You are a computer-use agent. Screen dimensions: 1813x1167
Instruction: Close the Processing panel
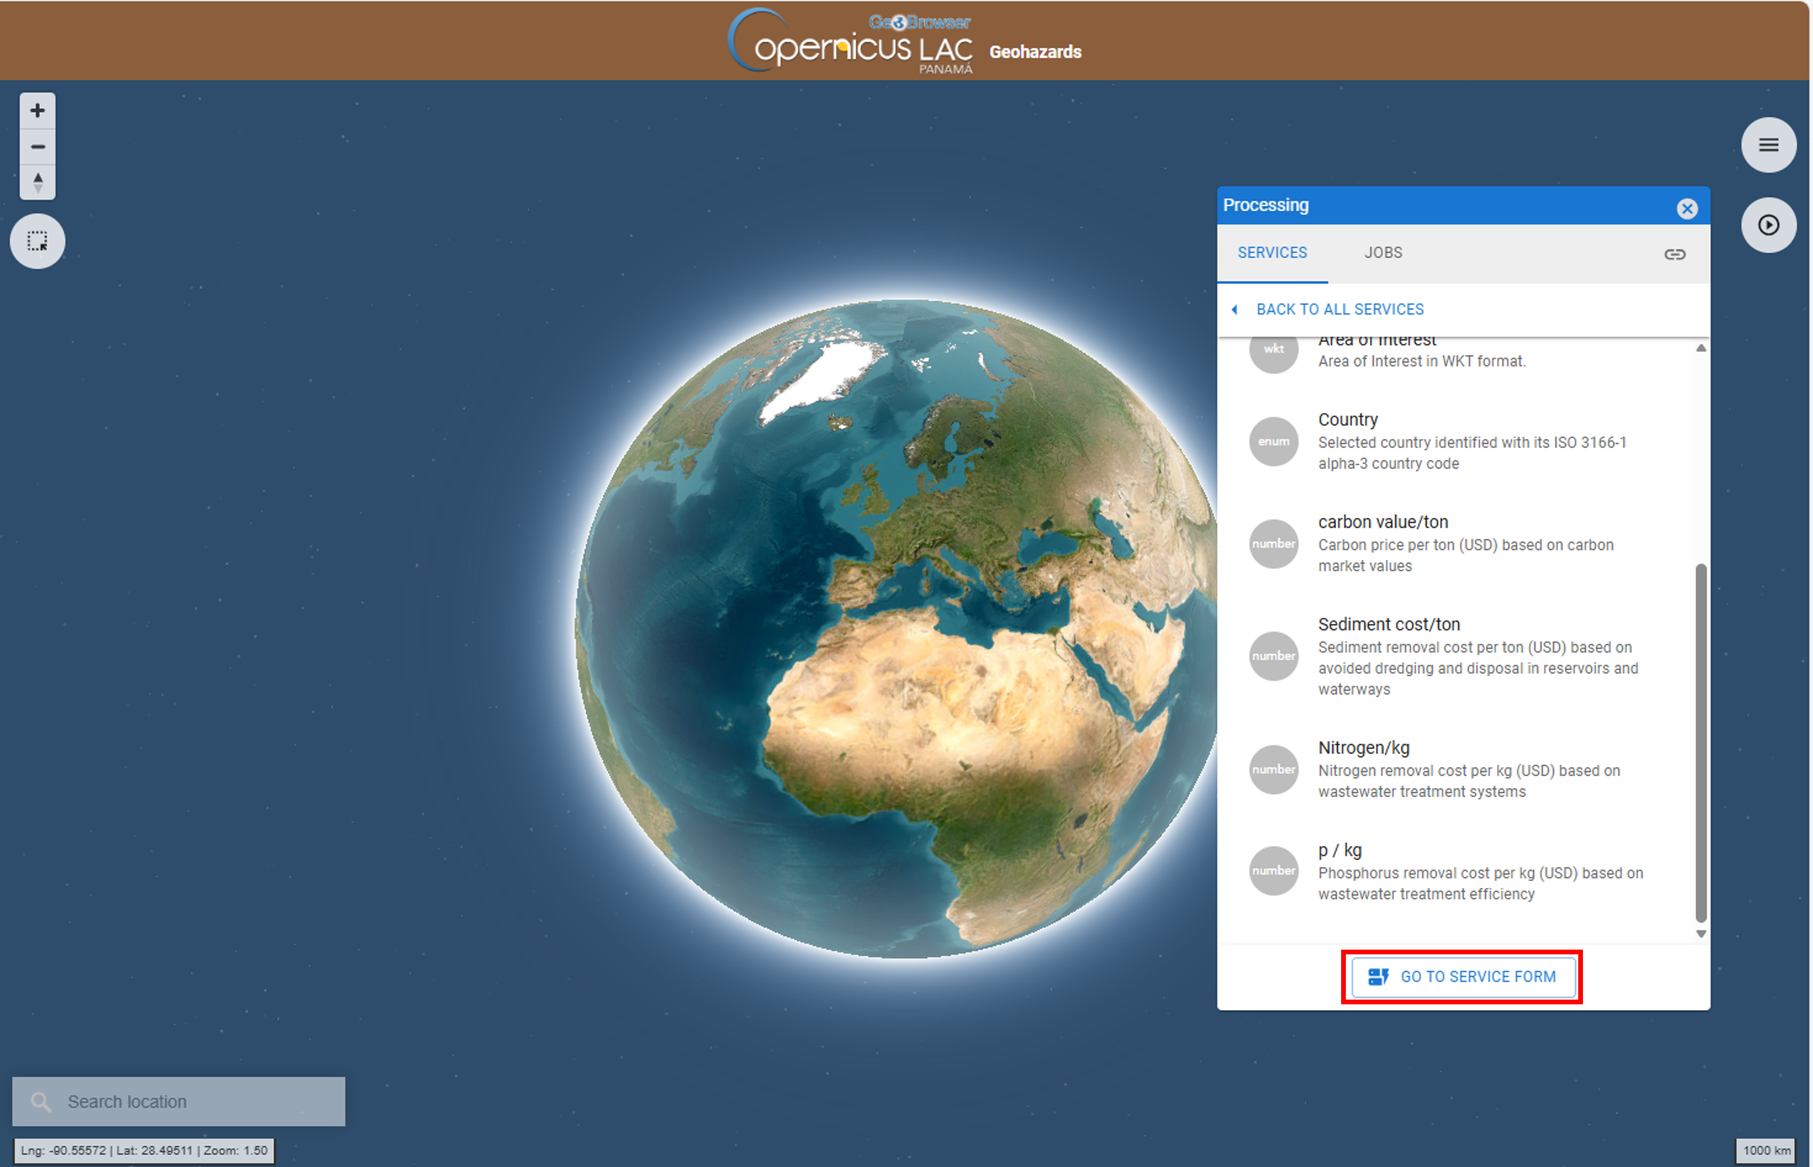pos(1686,208)
